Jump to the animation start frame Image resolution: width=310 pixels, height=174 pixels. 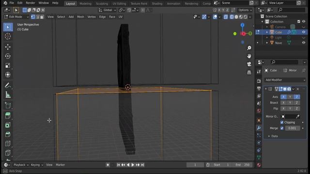click(x=118, y=165)
